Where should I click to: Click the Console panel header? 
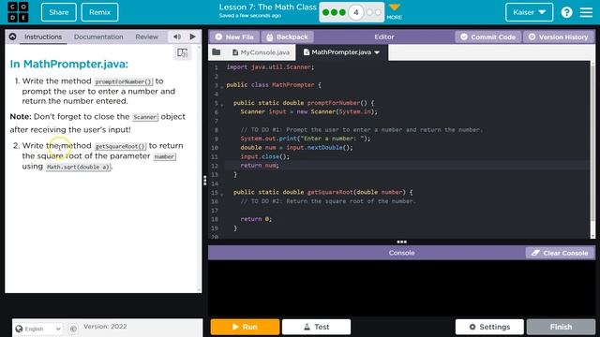click(x=401, y=253)
